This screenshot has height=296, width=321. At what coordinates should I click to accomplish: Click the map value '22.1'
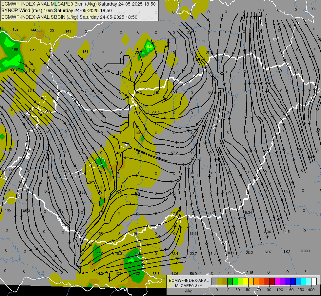pos(261,31)
